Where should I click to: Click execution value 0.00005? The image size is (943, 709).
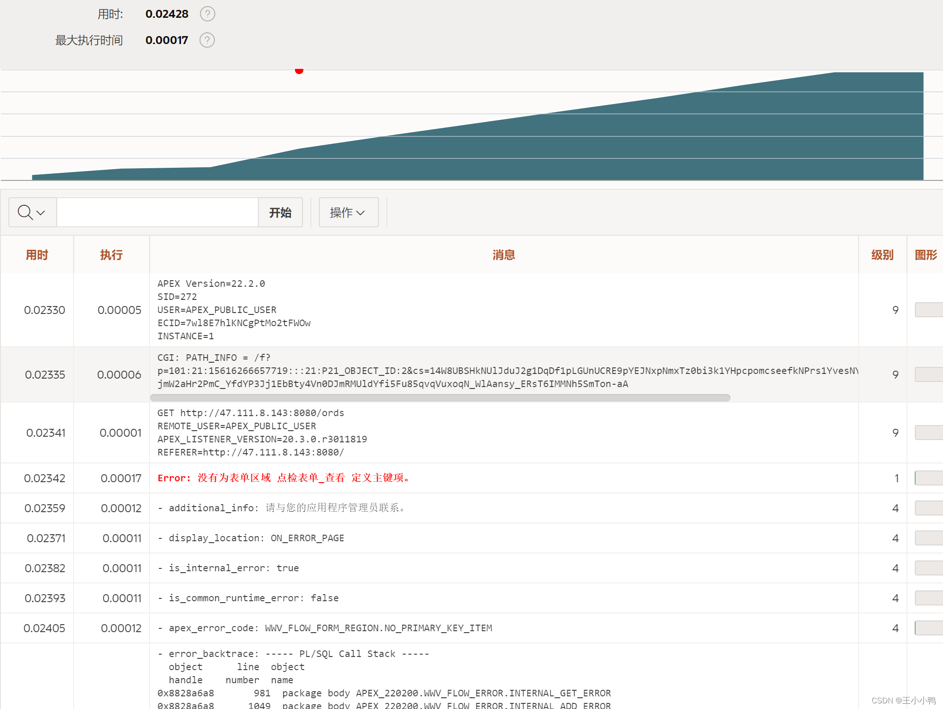point(120,310)
